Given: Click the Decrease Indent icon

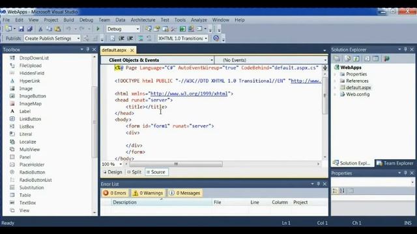Looking at the screenshot, I should point(121,38).
